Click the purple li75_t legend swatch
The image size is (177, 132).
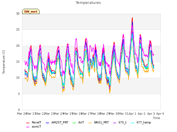click(x=114, y=123)
